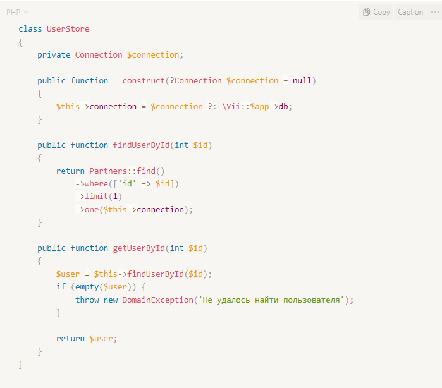Click '\Yii::$app->db' expression

click(x=255, y=107)
